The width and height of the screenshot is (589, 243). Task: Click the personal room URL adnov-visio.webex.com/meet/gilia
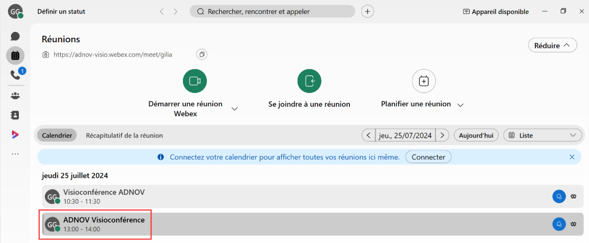pos(113,55)
